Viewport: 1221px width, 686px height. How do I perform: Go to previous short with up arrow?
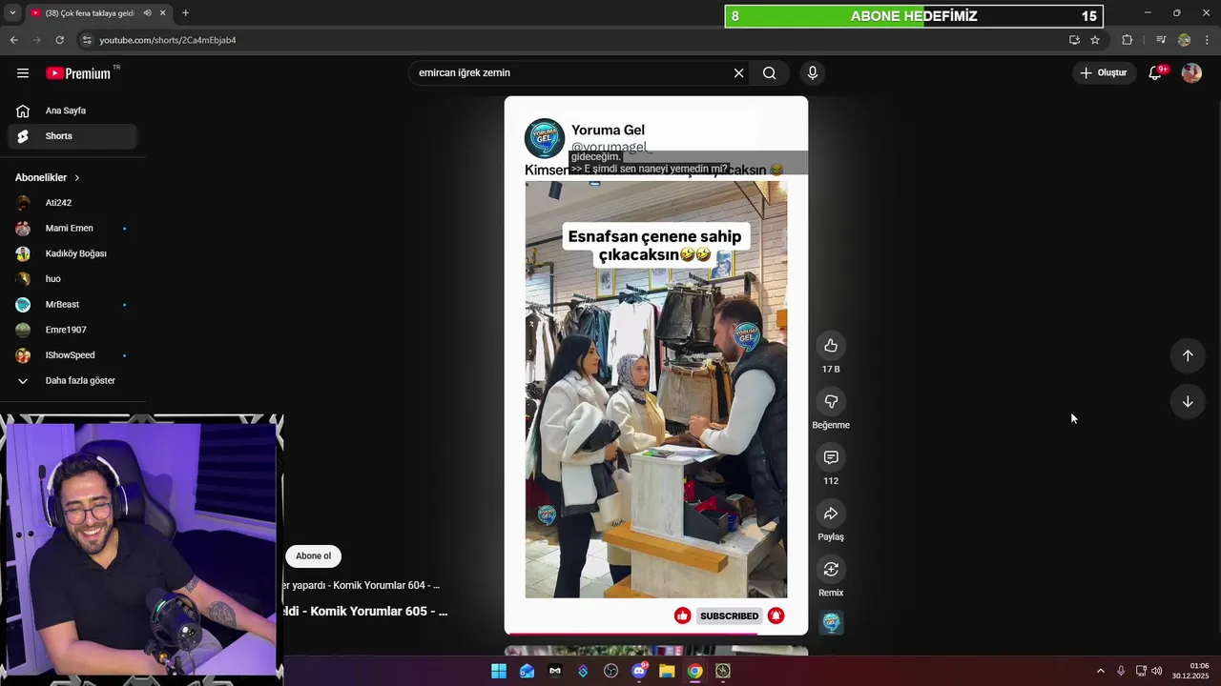tap(1188, 355)
